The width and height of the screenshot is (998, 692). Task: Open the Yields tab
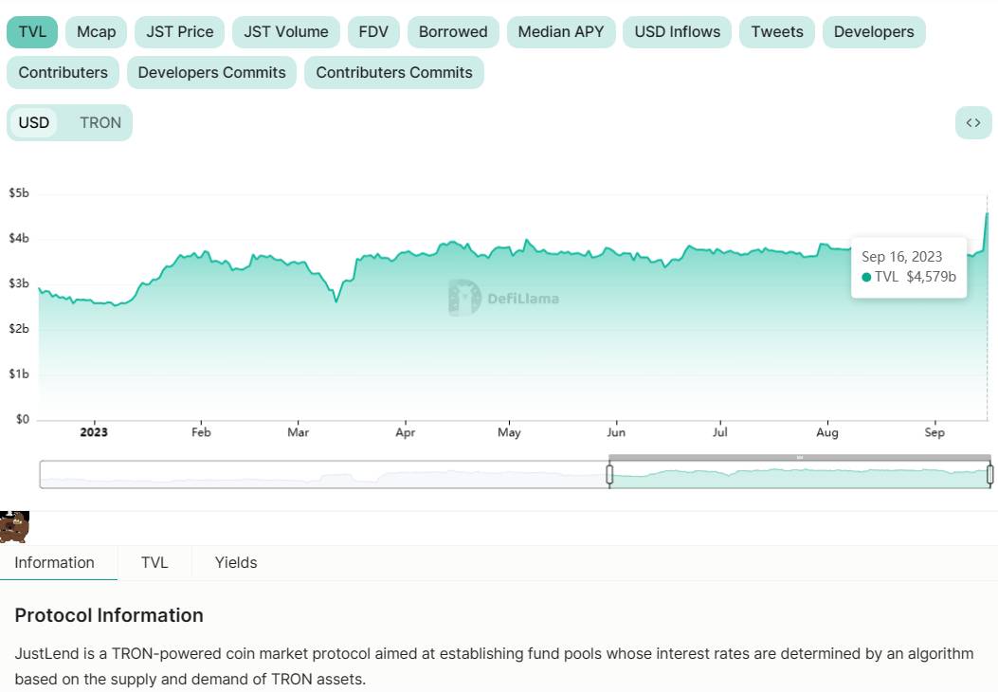(235, 563)
